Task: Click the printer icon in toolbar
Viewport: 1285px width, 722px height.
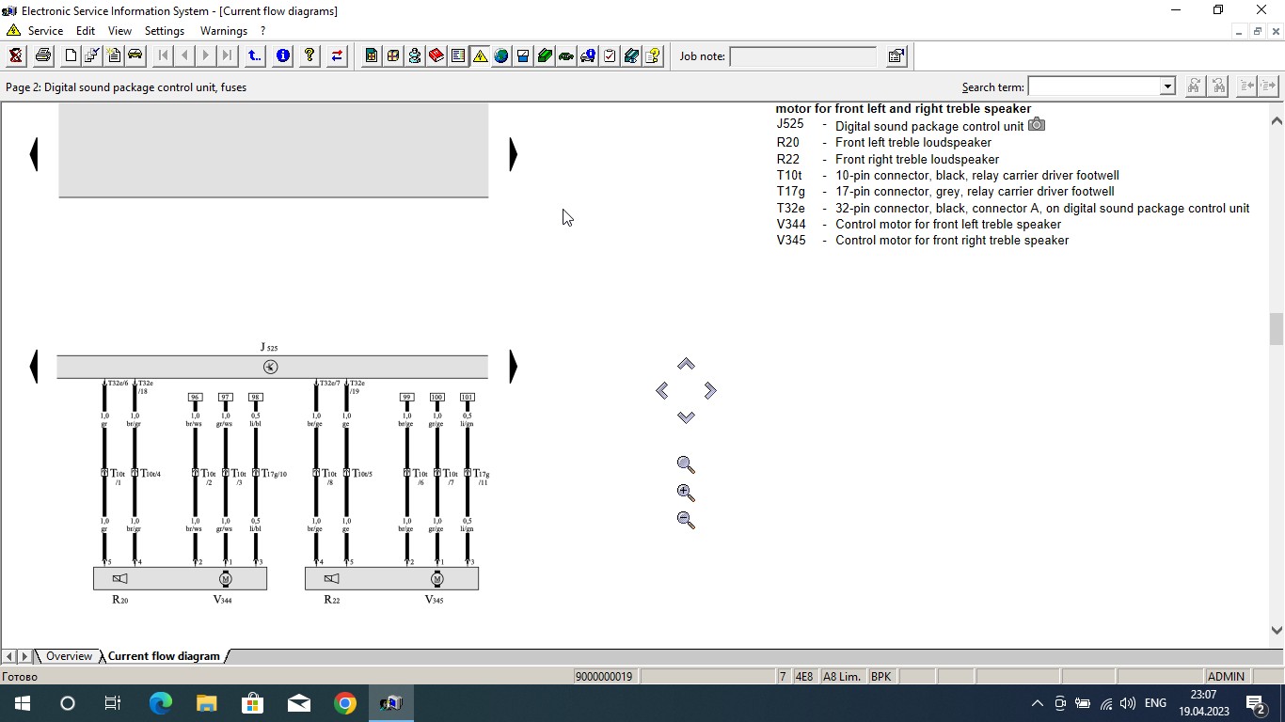Action: (42, 56)
